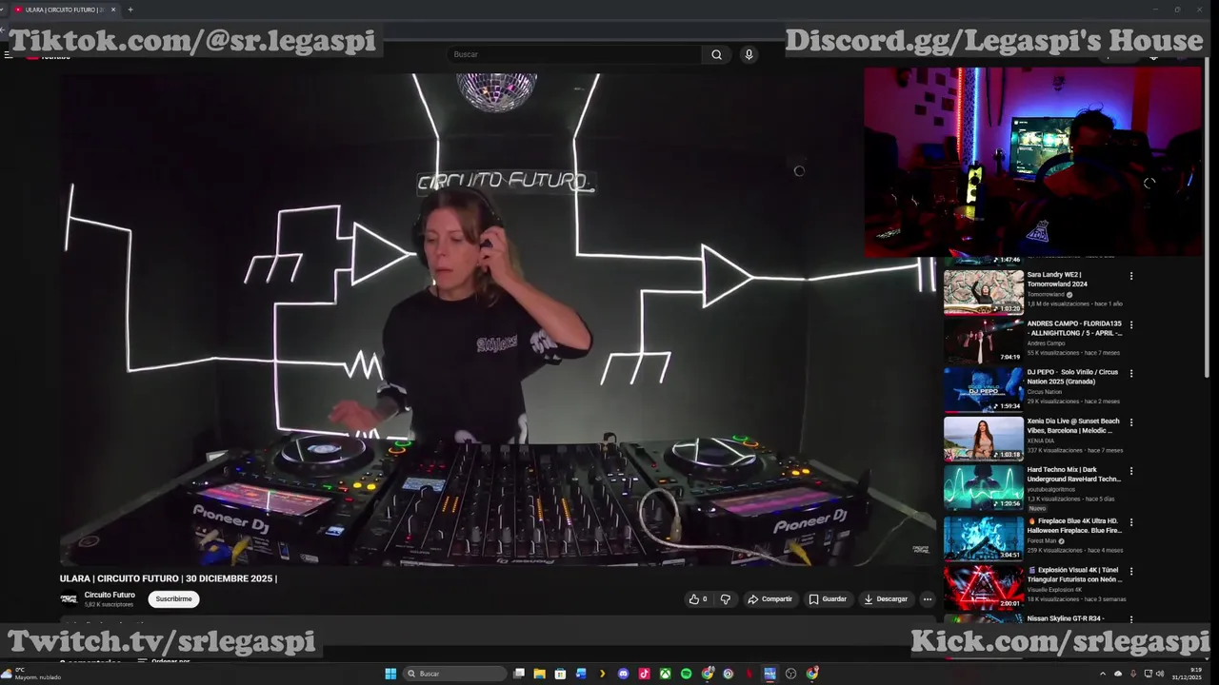The width and height of the screenshot is (1219, 685).
Task: Open a new browser tab with plus
Action: [x=130, y=10]
